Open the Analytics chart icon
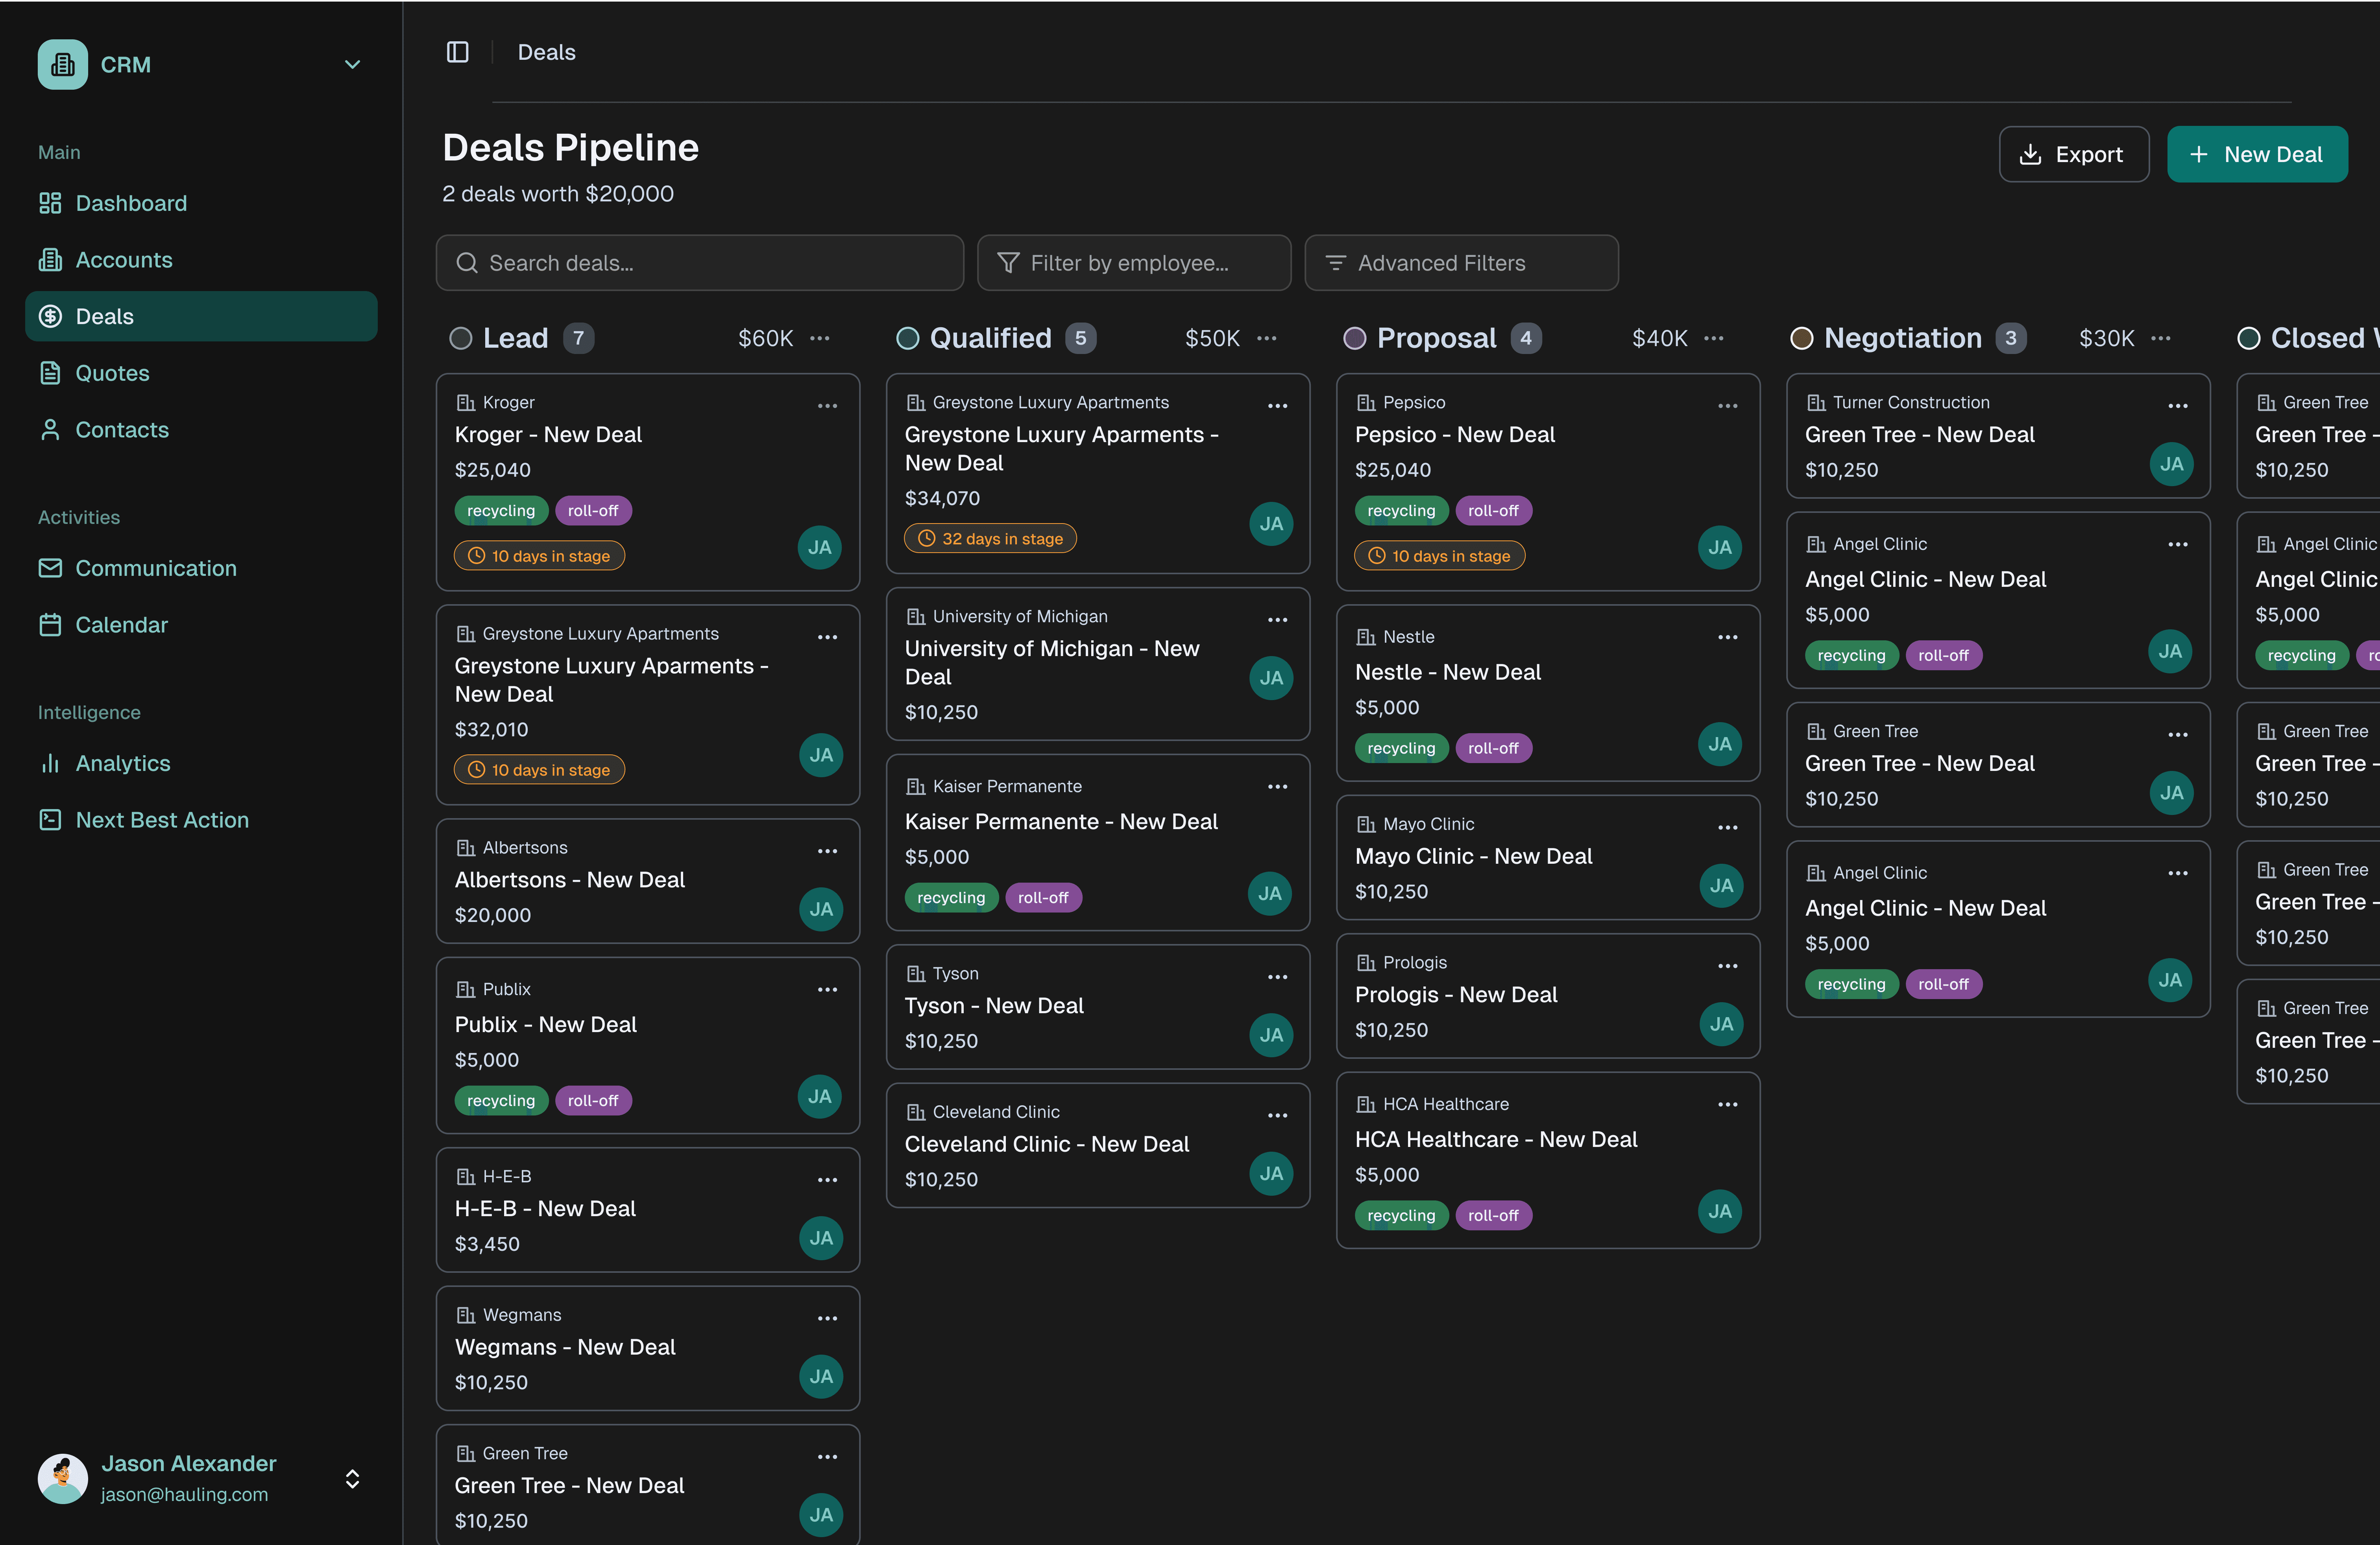The height and width of the screenshot is (1545, 2380). (50, 763)
